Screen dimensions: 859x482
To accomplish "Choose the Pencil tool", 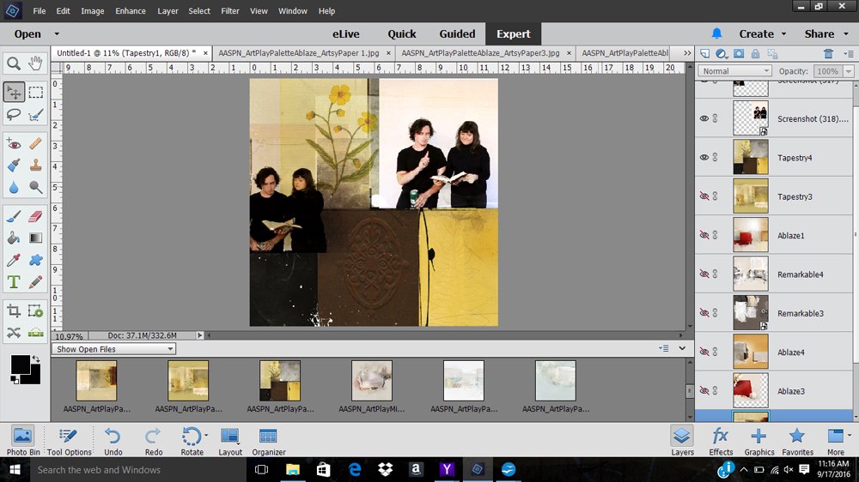I will tap(35, 282).
